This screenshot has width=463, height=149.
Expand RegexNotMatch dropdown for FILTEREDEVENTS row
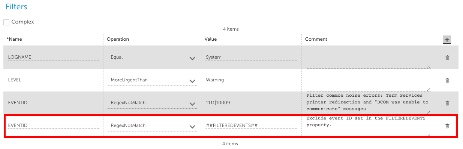[x=153, y=126]
